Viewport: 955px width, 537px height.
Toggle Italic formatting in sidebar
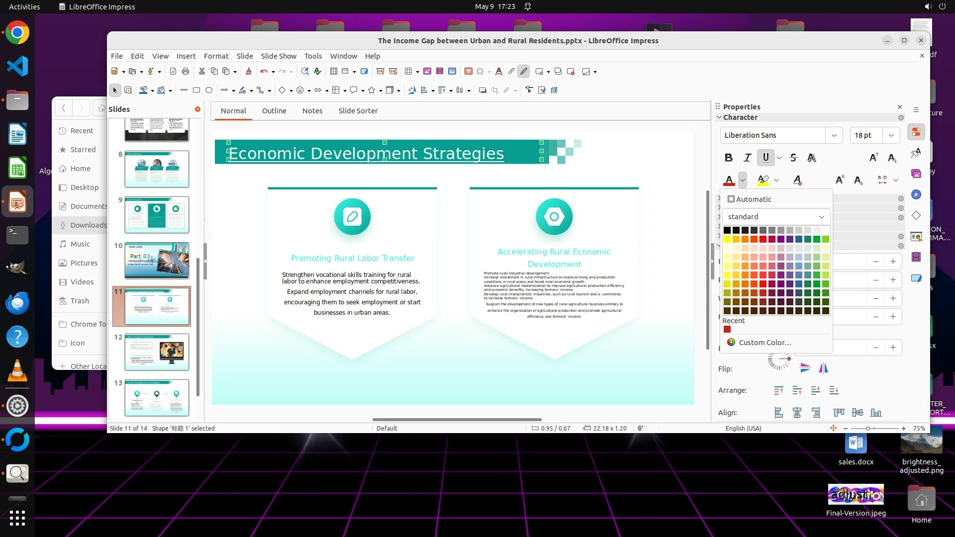click(747, 158)
